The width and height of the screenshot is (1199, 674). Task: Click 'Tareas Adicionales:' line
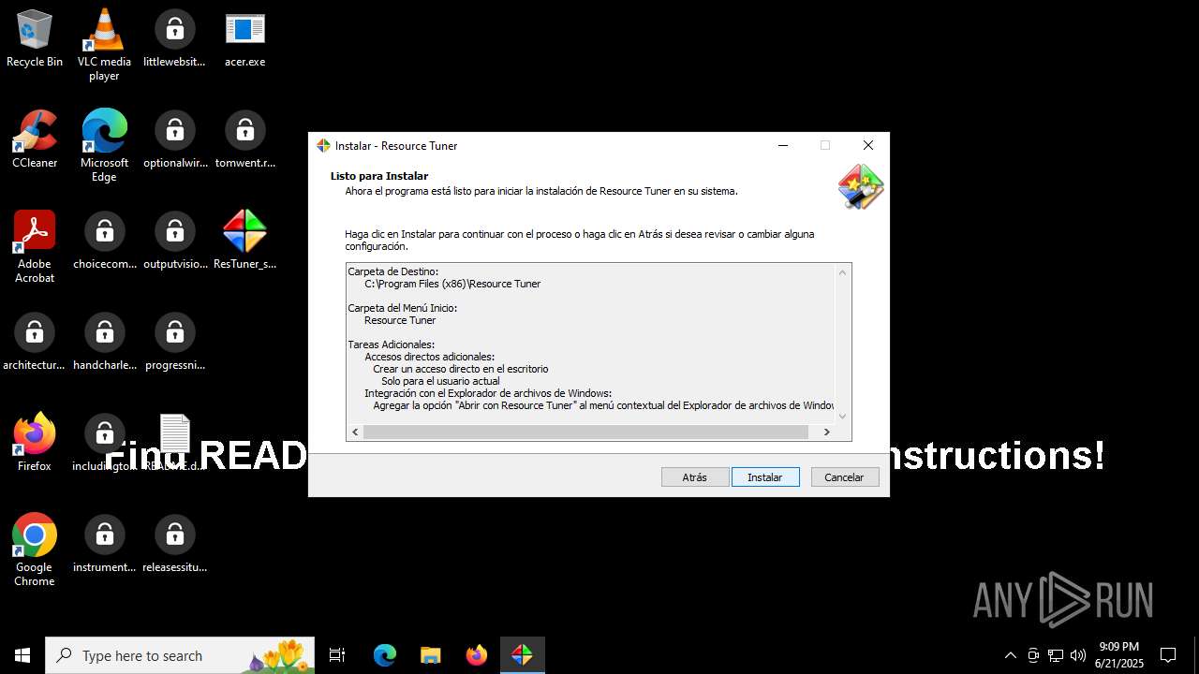click(x=391, y=344)
